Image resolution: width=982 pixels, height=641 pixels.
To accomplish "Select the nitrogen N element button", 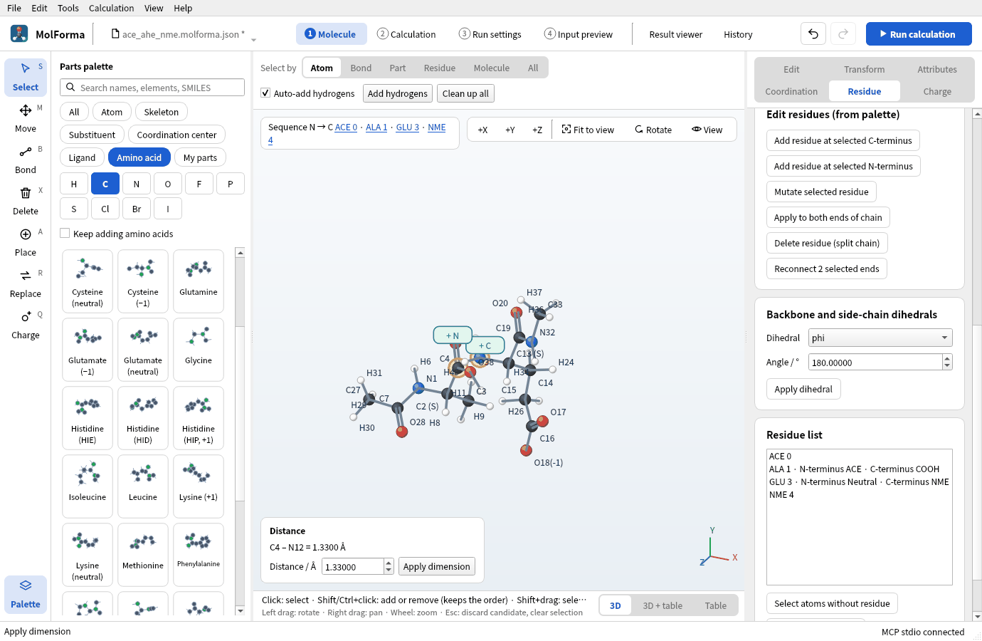I will (x=137, y=184).
